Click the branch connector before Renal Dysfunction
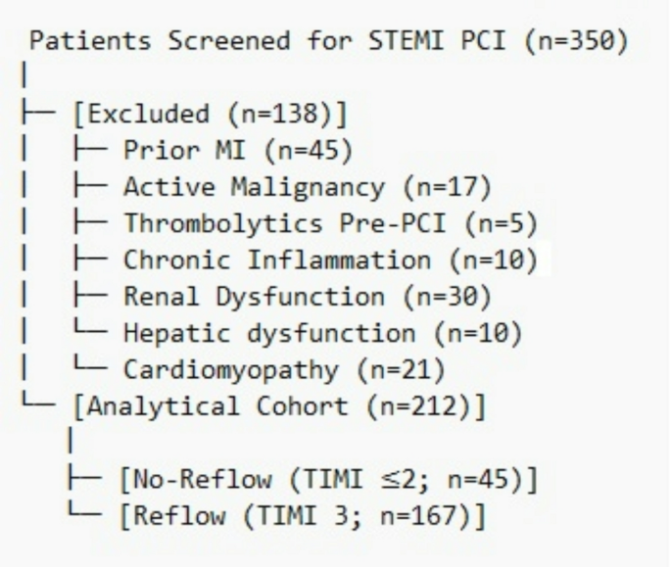Viewport: 671px width, 567px height. click(90, 296)
